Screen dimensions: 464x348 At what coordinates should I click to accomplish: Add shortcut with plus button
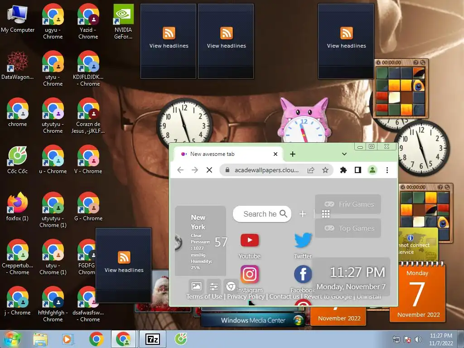(302, 214)
